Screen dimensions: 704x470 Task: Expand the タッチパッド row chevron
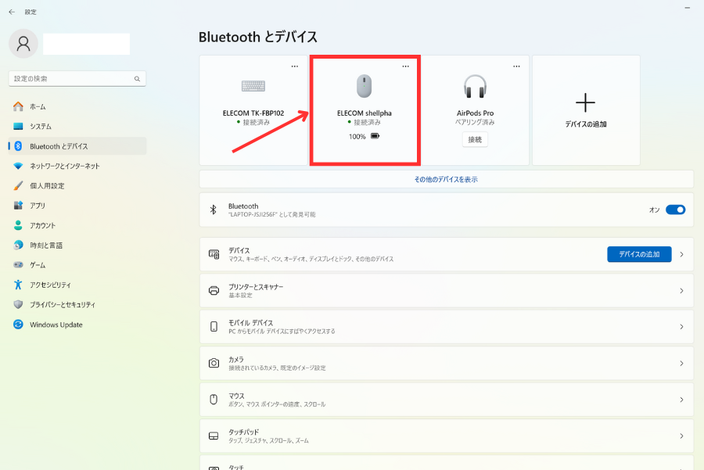coord(681,436)
